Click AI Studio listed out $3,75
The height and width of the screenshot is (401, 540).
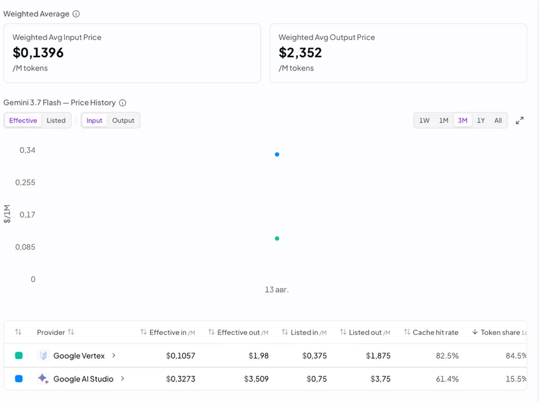[x=381, y=379]
